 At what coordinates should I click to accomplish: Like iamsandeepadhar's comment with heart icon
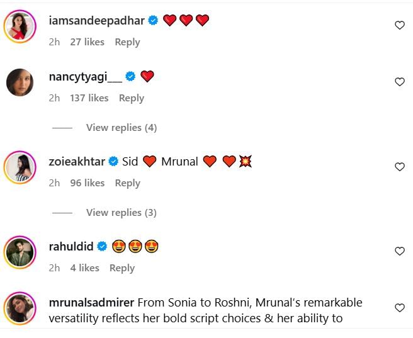pyautogui.click(x=399, y=25)
